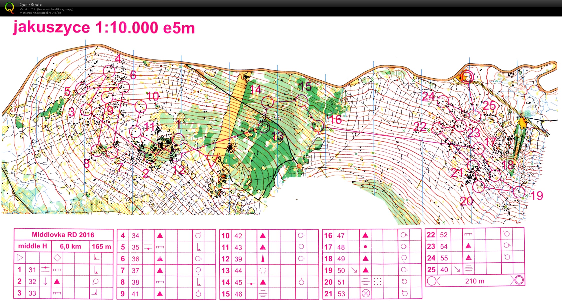Click control circle 14 on the map

[x=267, y=102]
